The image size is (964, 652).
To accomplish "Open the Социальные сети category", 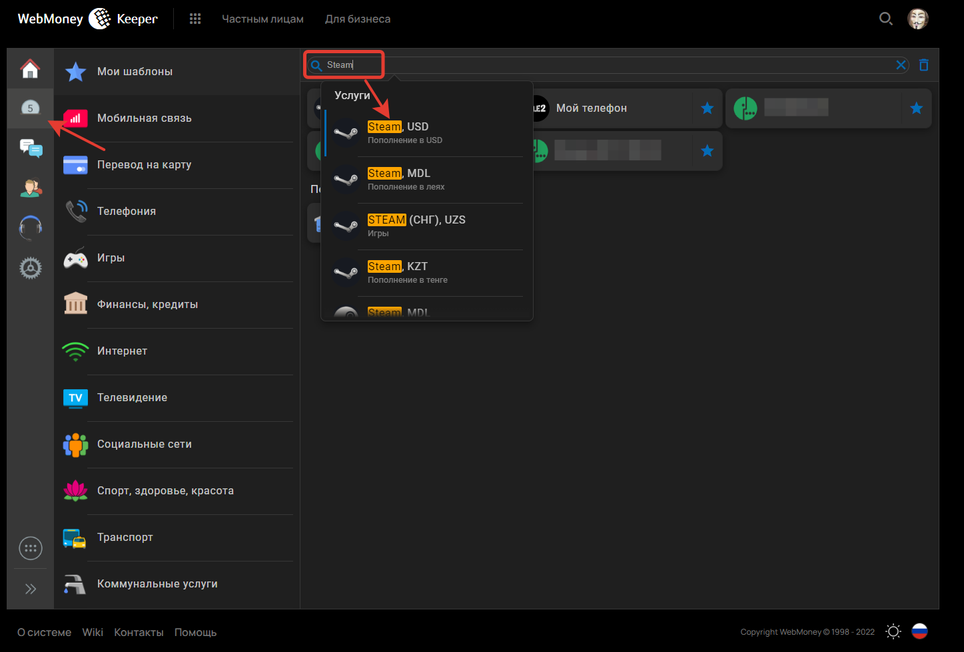I will pos(177,444).
